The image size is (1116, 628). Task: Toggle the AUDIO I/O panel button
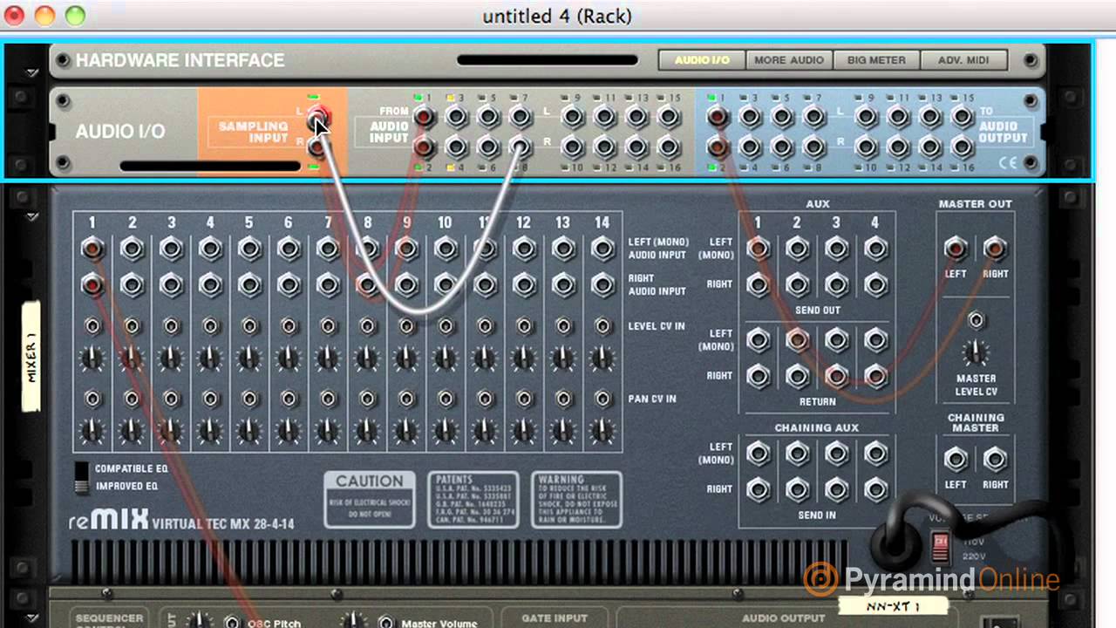(x=702, y=60)
